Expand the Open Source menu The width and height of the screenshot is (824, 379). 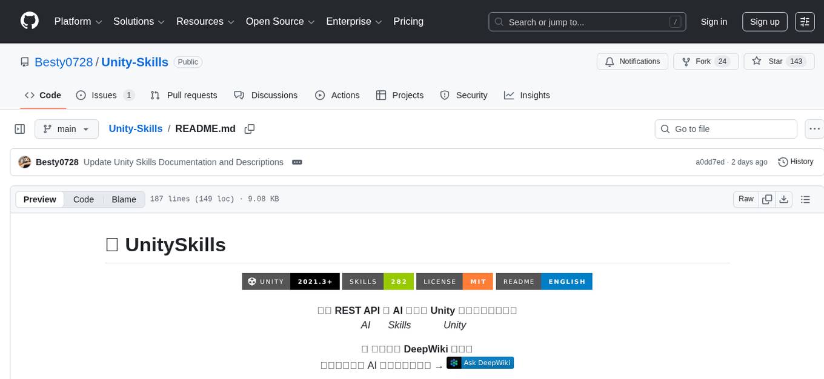coord(280,21)
